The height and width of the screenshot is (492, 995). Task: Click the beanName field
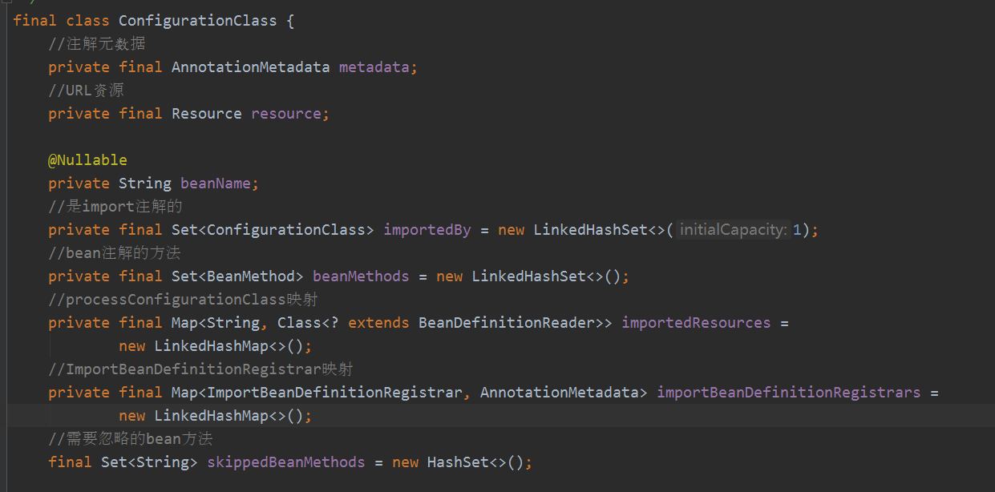point(217,183)
